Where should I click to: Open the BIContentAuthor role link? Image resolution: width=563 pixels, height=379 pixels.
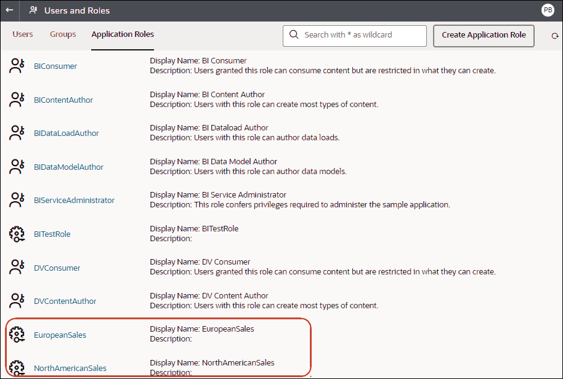[64, 99]
